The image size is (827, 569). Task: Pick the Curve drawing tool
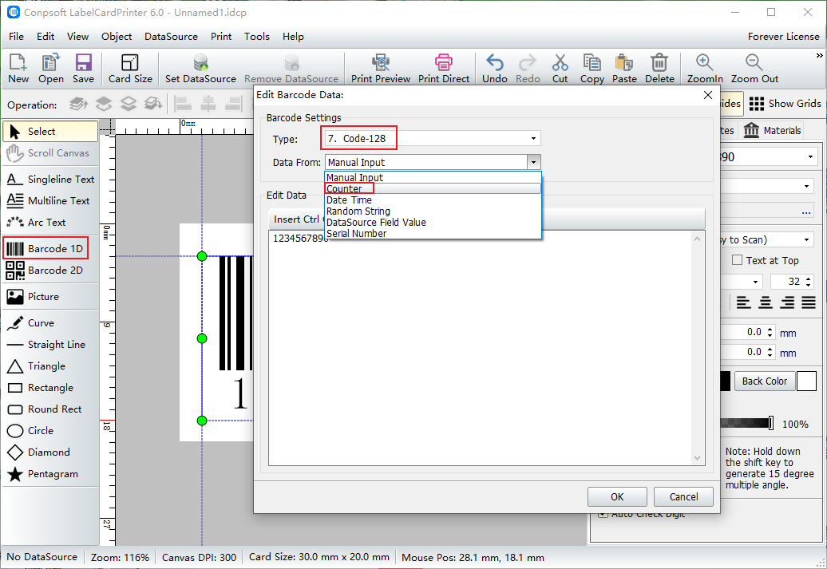[x=50, y=322]
